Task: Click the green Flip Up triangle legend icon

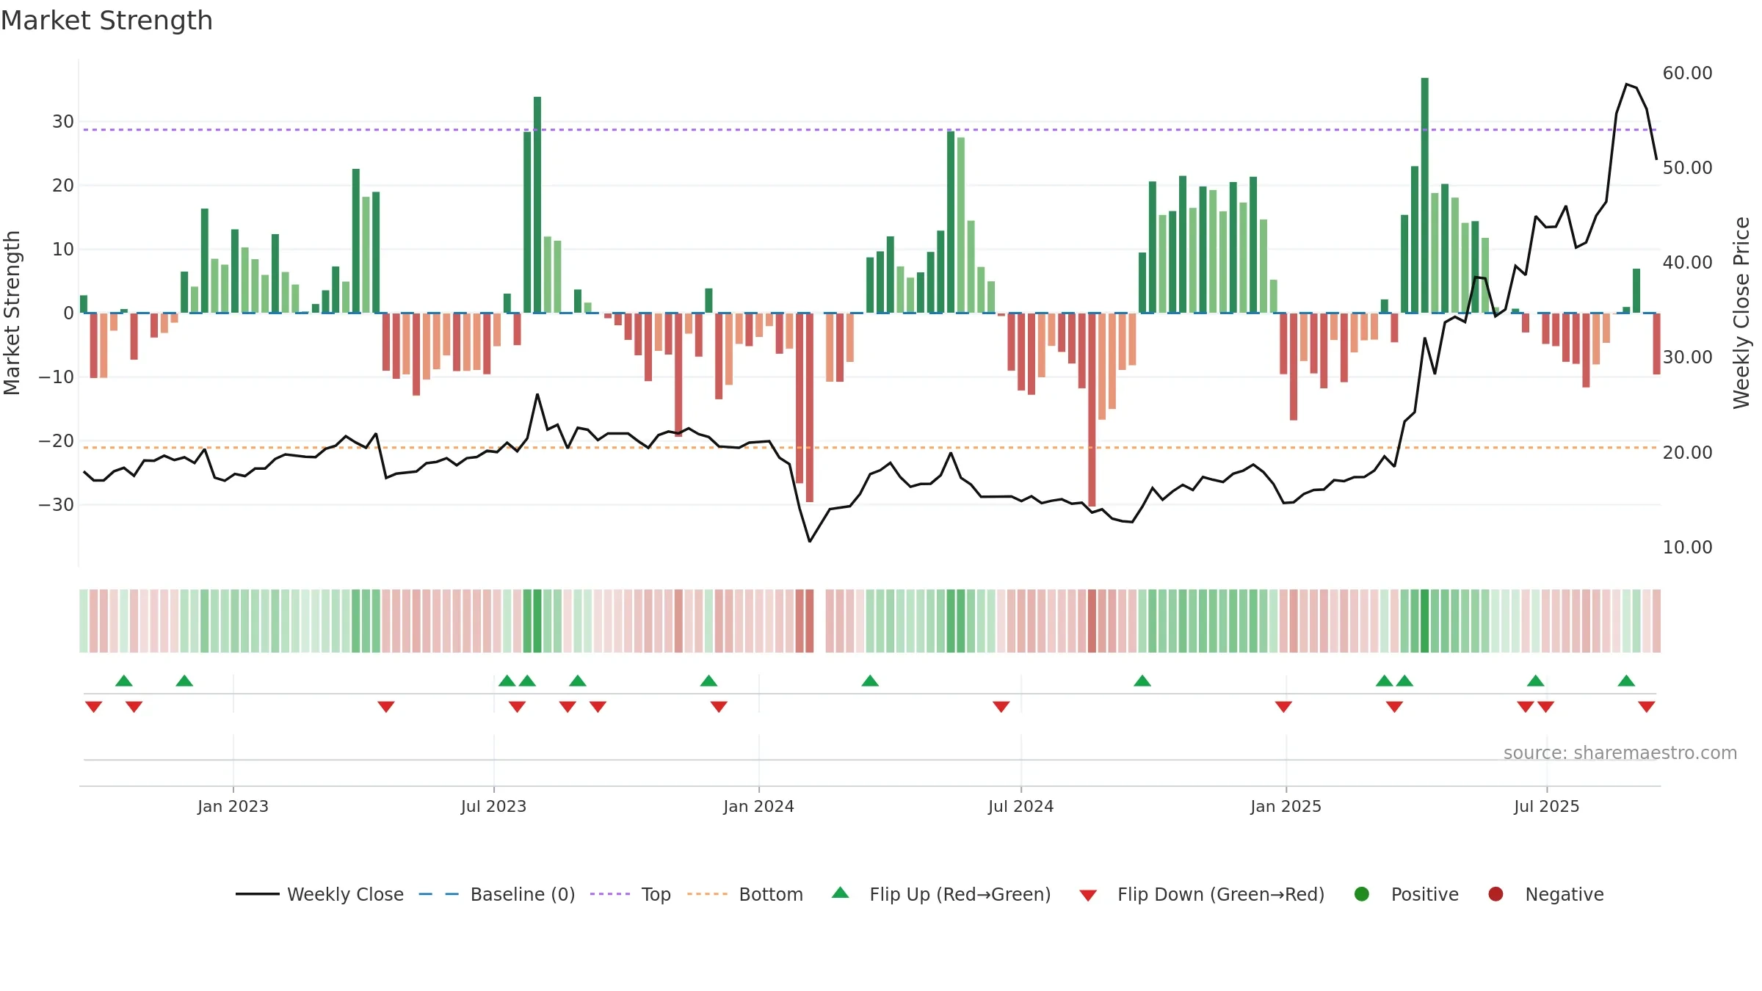Action: pos(841,893)
